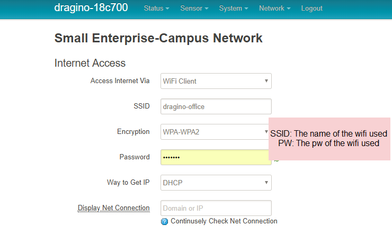This screenshot has height=243, width=392.
Task: Open the System menu
Action: [234, 8]
